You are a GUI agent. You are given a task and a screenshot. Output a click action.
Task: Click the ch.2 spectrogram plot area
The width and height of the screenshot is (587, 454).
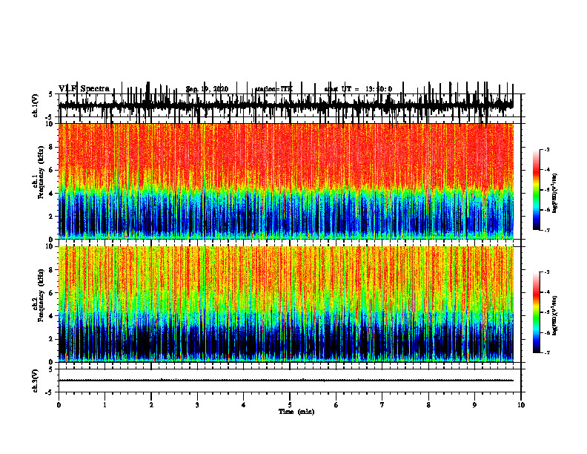pos(286,304)
